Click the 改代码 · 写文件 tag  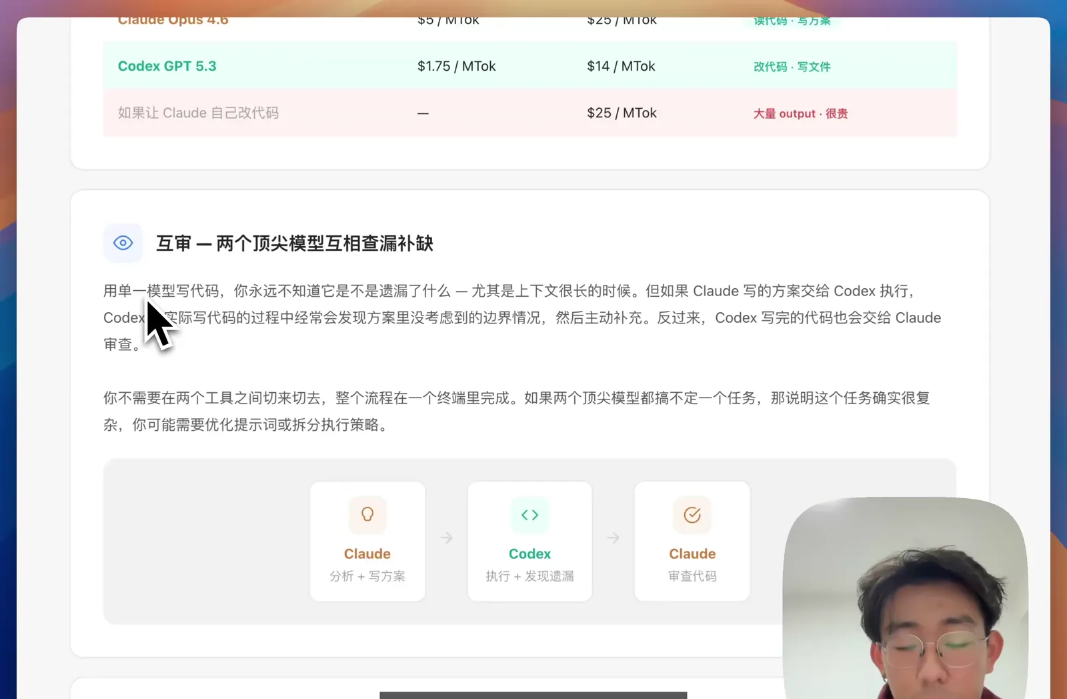792,67
